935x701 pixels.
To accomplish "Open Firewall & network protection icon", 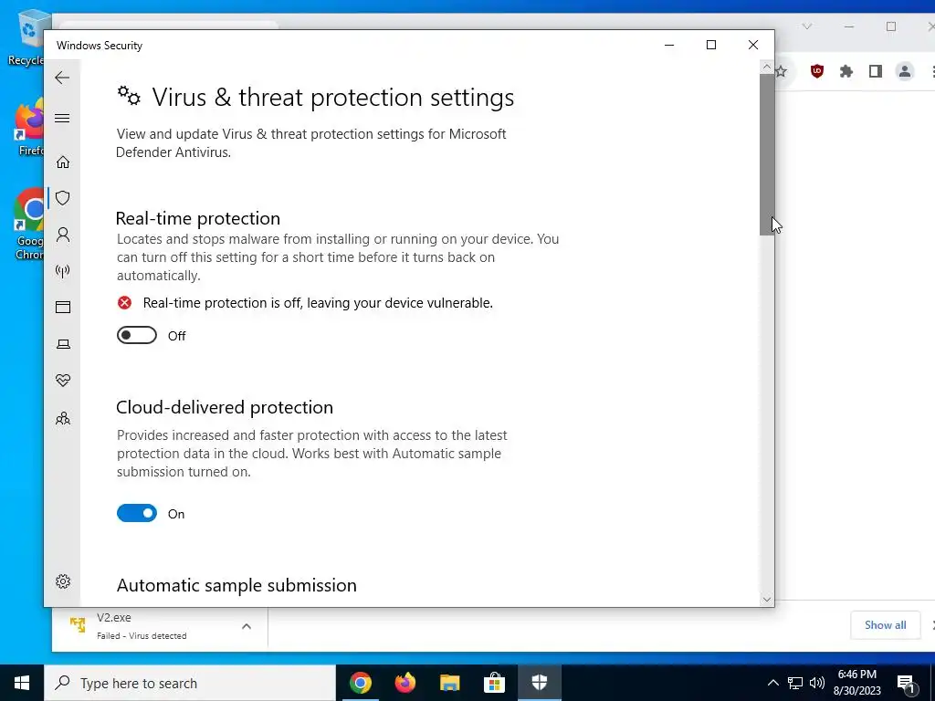I will [x=63, y=271].
